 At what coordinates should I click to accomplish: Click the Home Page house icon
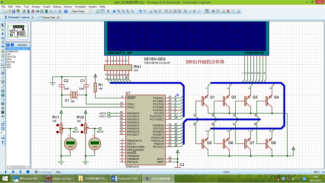tap(24, 11)
